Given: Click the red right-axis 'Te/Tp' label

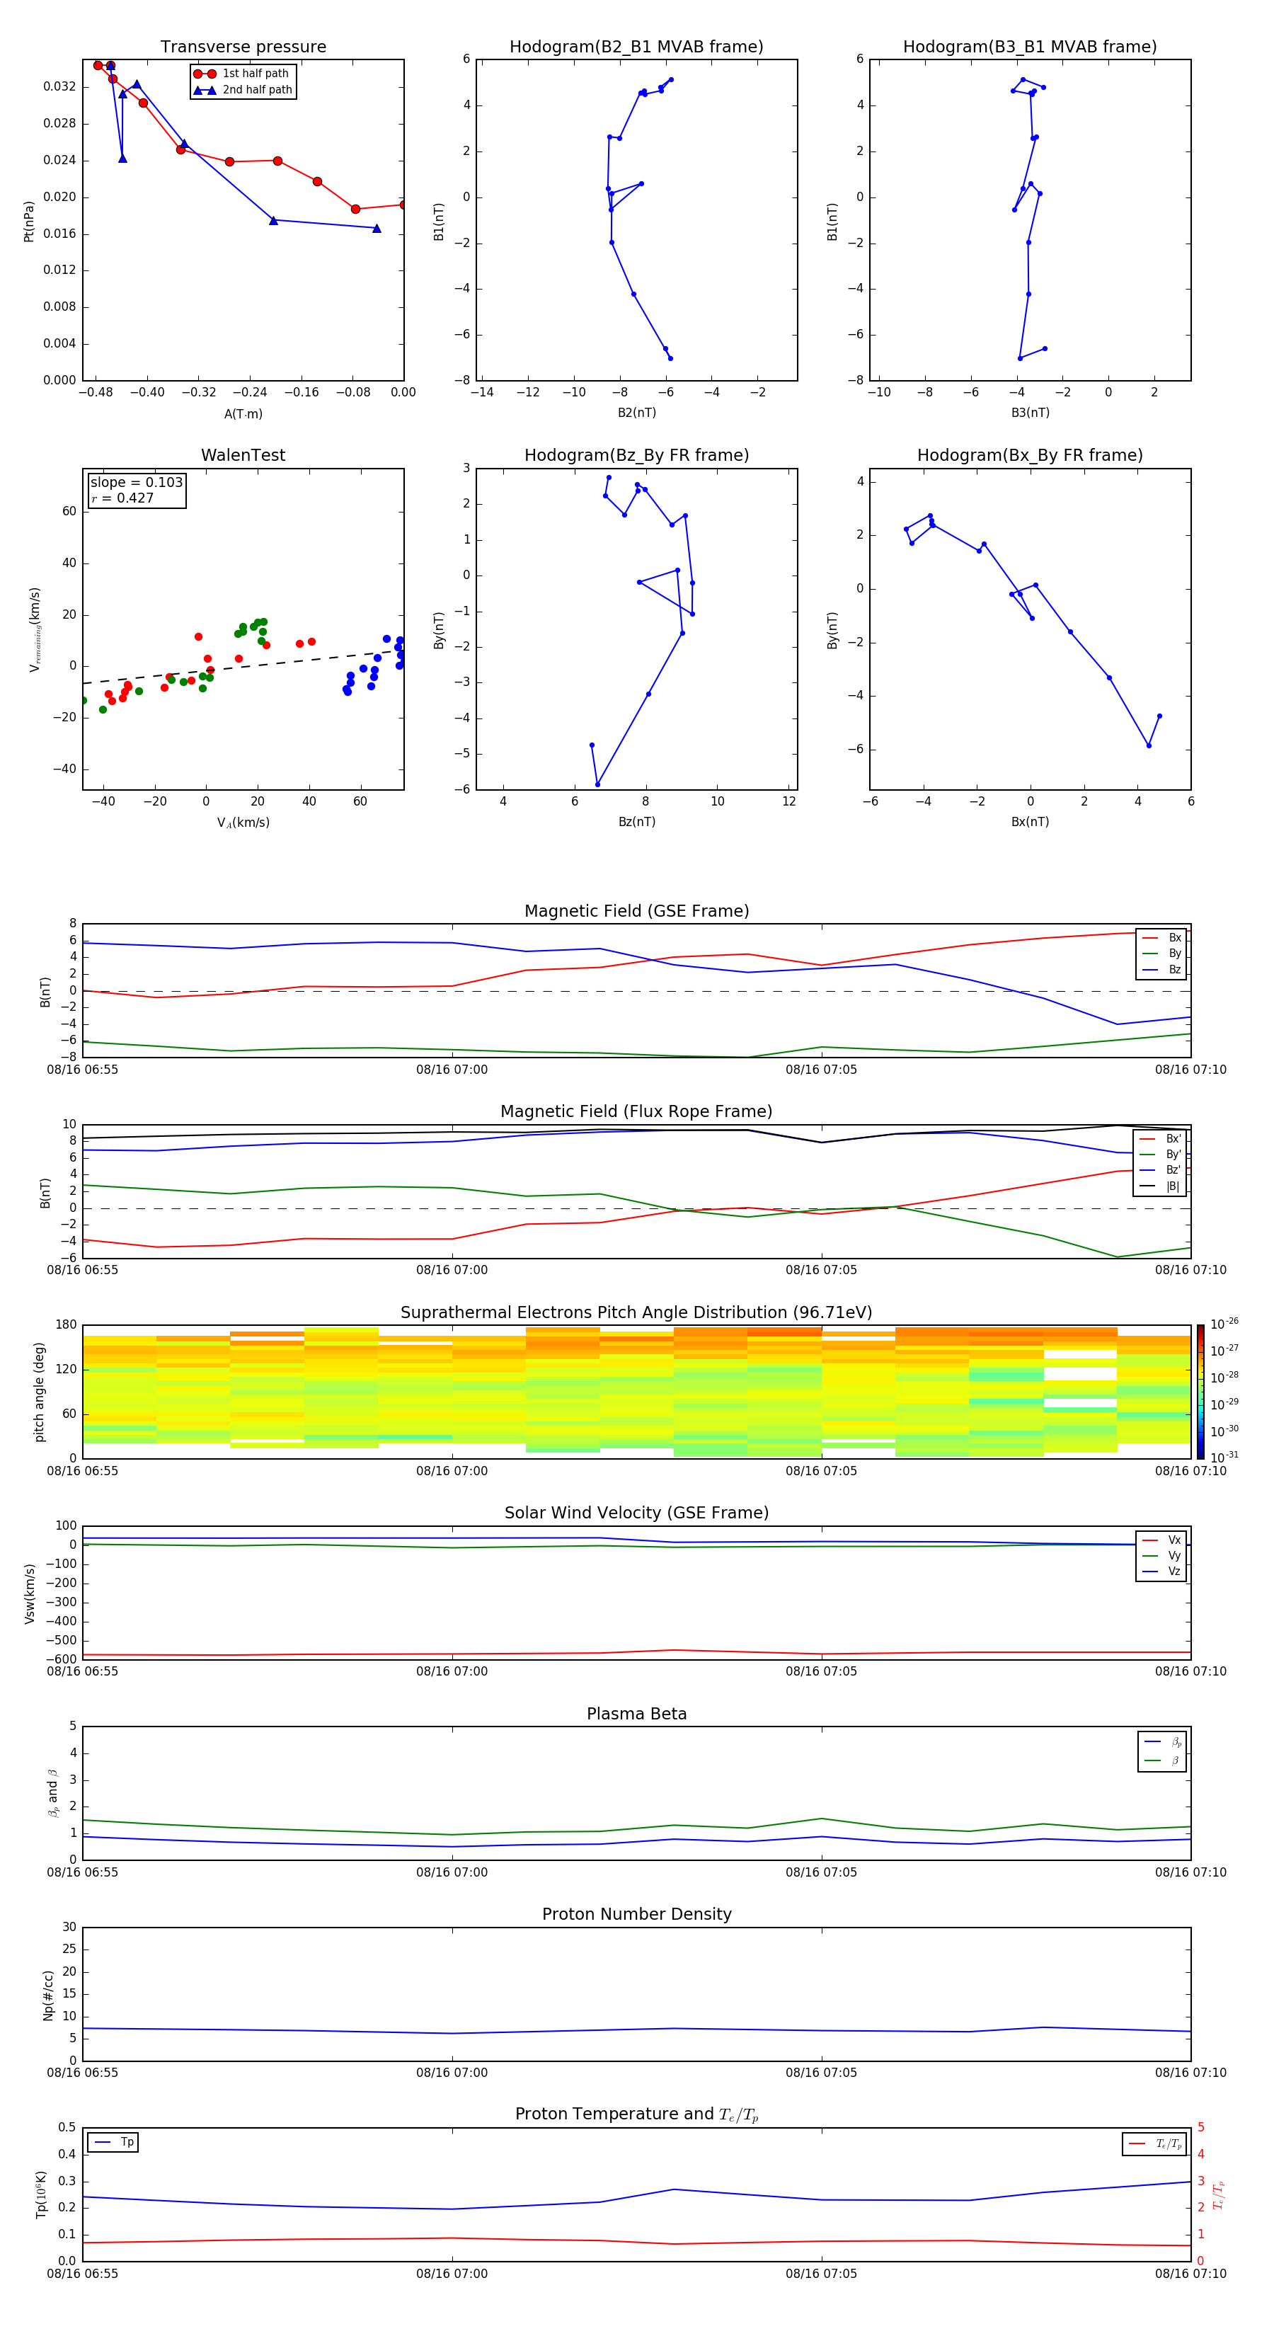Looking at the screenshot, I should tap(1219, 2194).
